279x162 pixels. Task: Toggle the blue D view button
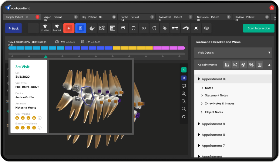tap(184, 78)
